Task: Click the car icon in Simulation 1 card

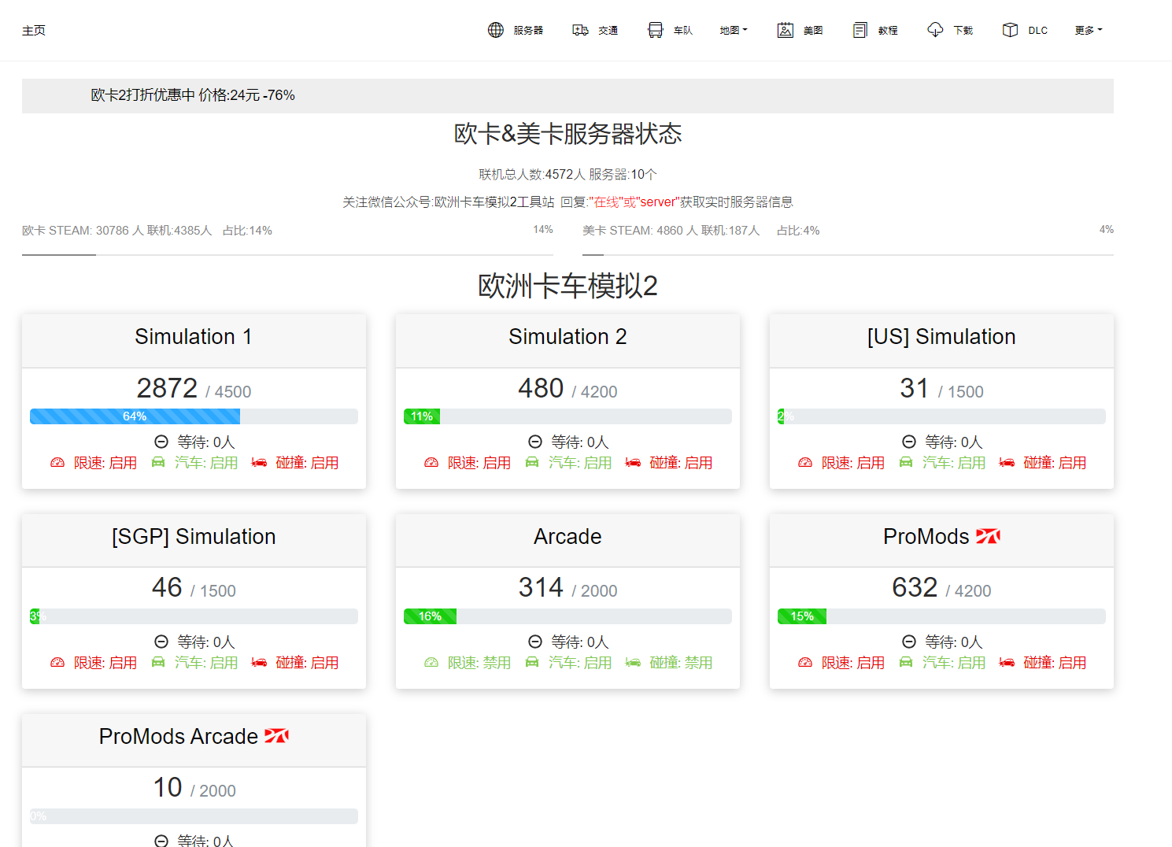Action: point(158,462)
